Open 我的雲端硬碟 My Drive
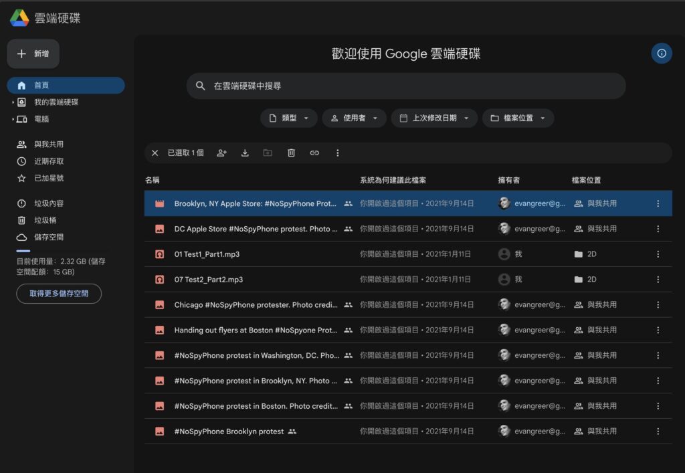The width and height of the screenshot is (685, 473). [x=56, y=102]
